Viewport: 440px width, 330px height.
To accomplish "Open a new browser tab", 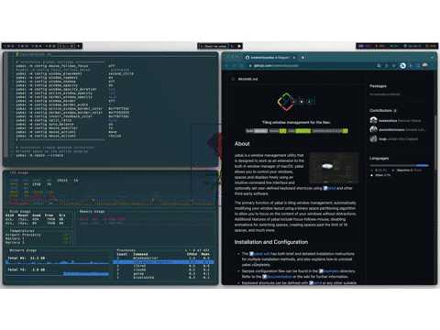I will (x=302, y=58).
